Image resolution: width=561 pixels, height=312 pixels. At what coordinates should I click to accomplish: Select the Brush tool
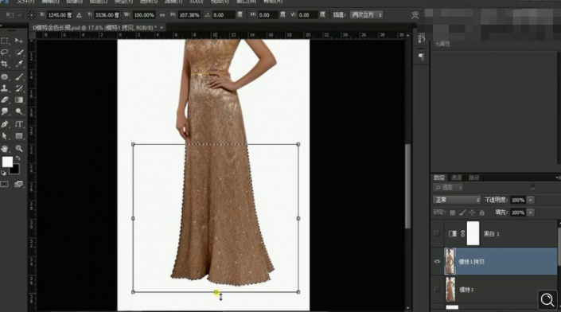[19, 76]
